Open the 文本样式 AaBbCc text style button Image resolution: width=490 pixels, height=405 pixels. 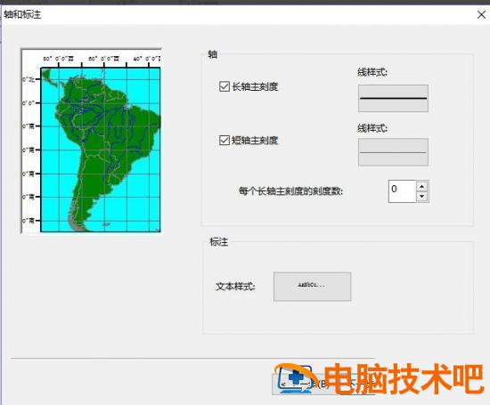(312, 287)
